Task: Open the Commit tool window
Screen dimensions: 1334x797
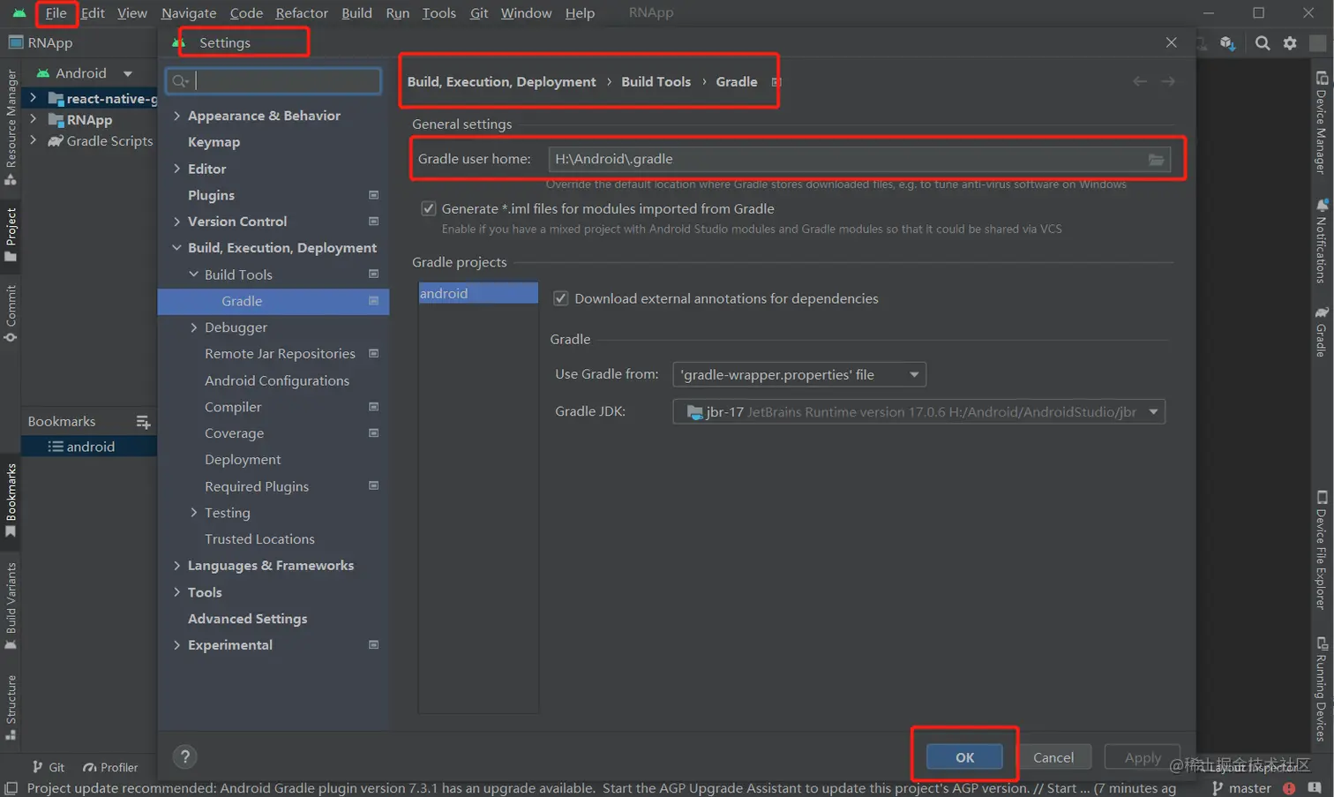Action: tap(11, 313)
